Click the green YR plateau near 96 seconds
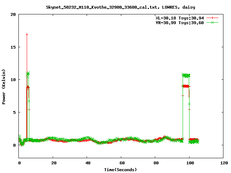231x173 pixels. click(186, 75)
